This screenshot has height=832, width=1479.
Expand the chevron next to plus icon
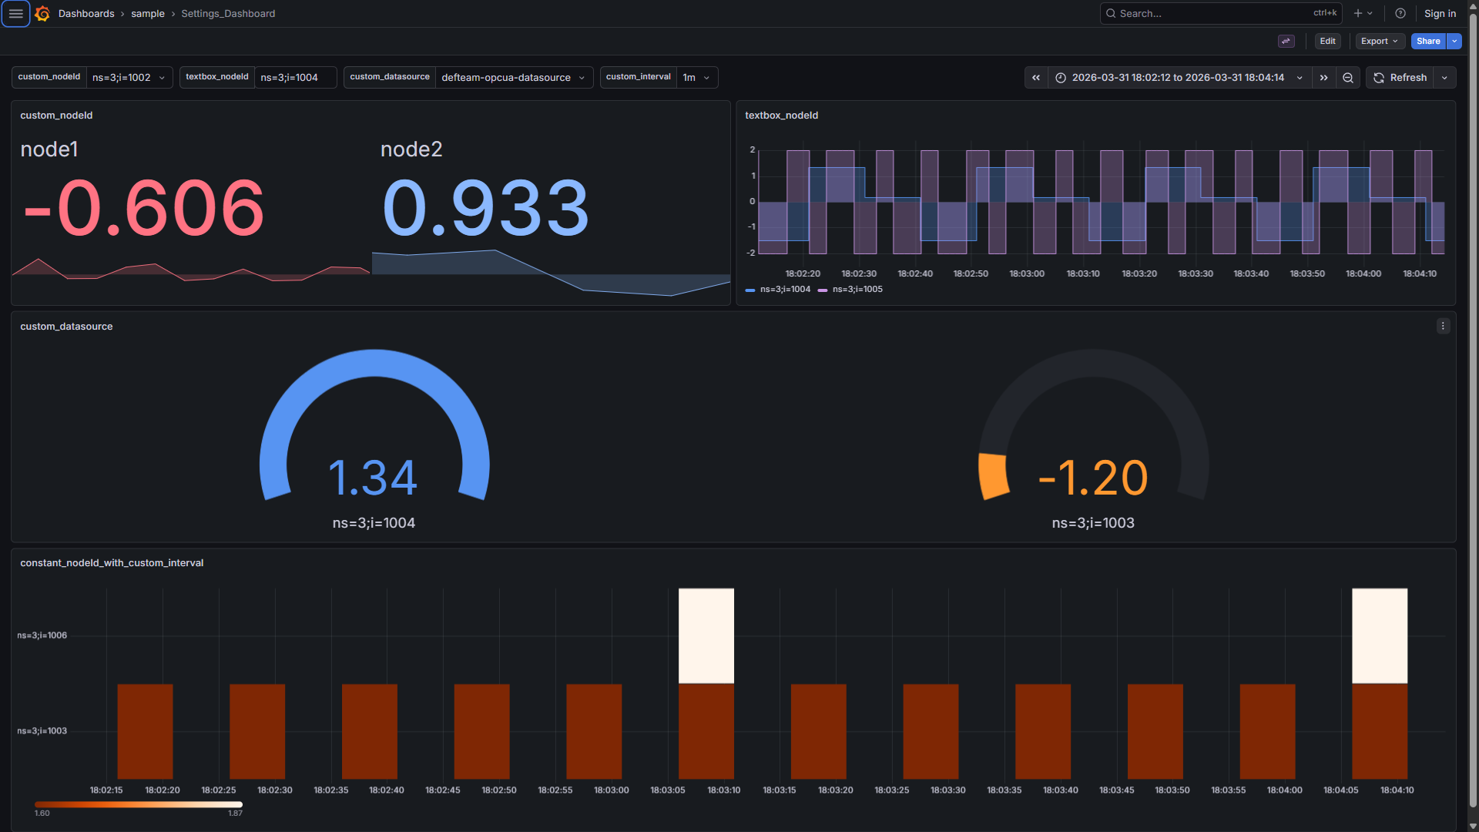tap(1370, 13)
